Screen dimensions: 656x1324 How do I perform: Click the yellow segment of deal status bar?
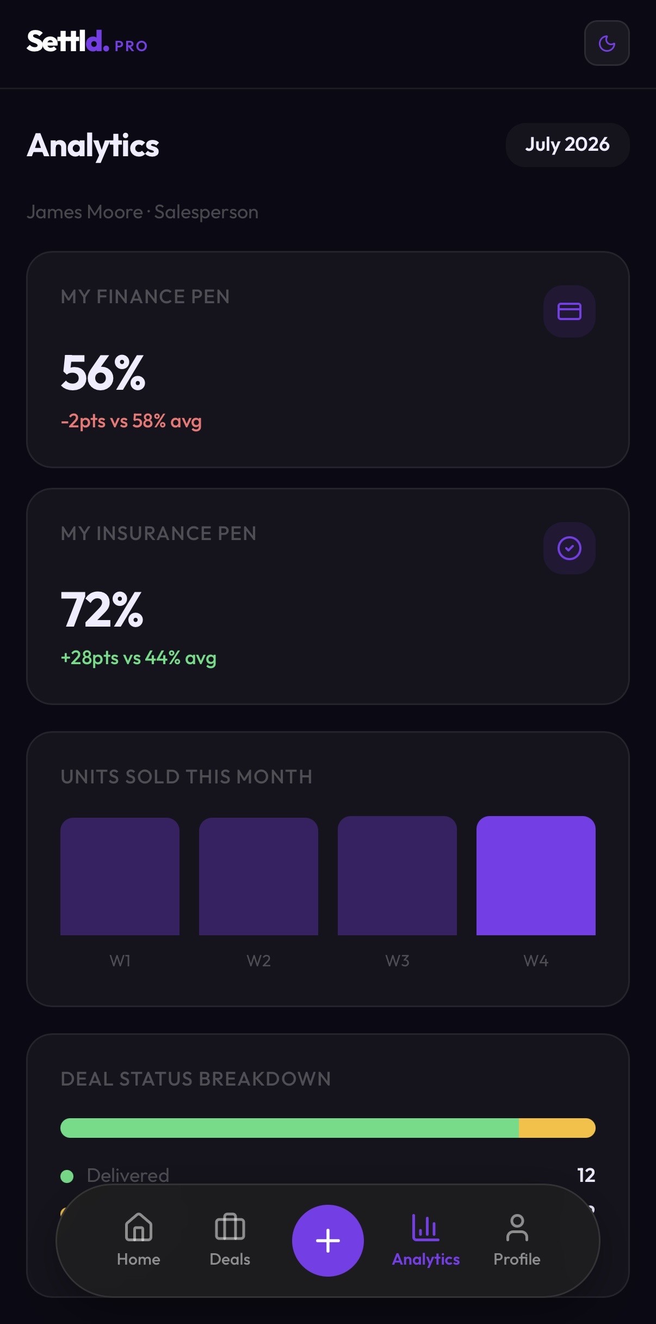pos(557,1128)
